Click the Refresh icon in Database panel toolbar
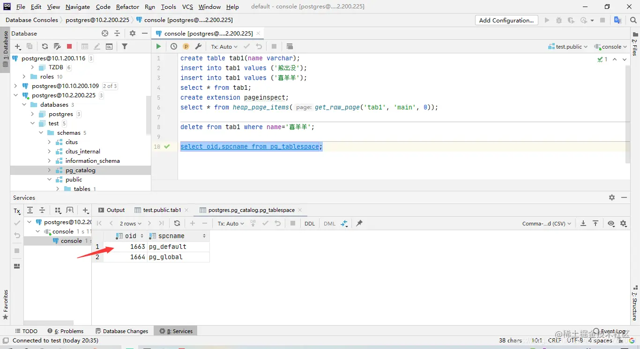 click(45, 46)
